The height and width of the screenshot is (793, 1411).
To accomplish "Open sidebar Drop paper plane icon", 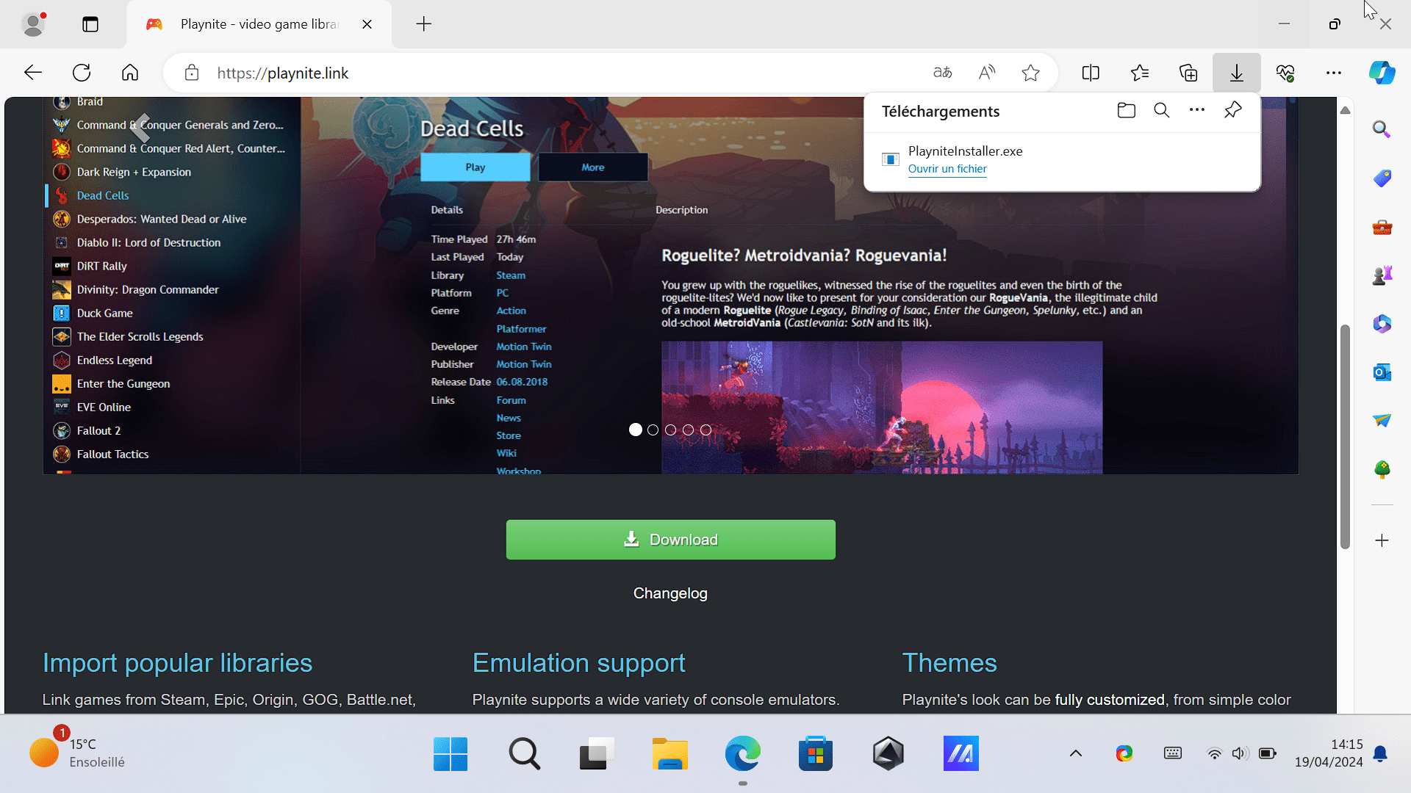I will coord(1382,421).
